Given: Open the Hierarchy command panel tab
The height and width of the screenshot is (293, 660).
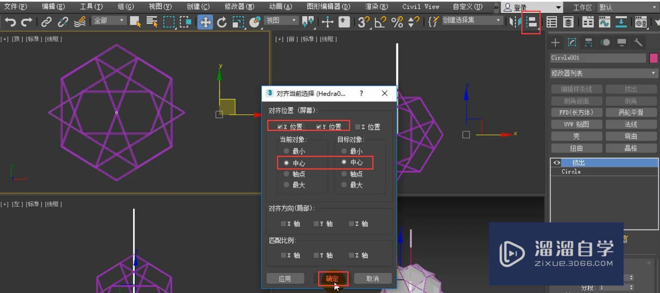Looking at the screenshot, I should [x=588, y=42].
